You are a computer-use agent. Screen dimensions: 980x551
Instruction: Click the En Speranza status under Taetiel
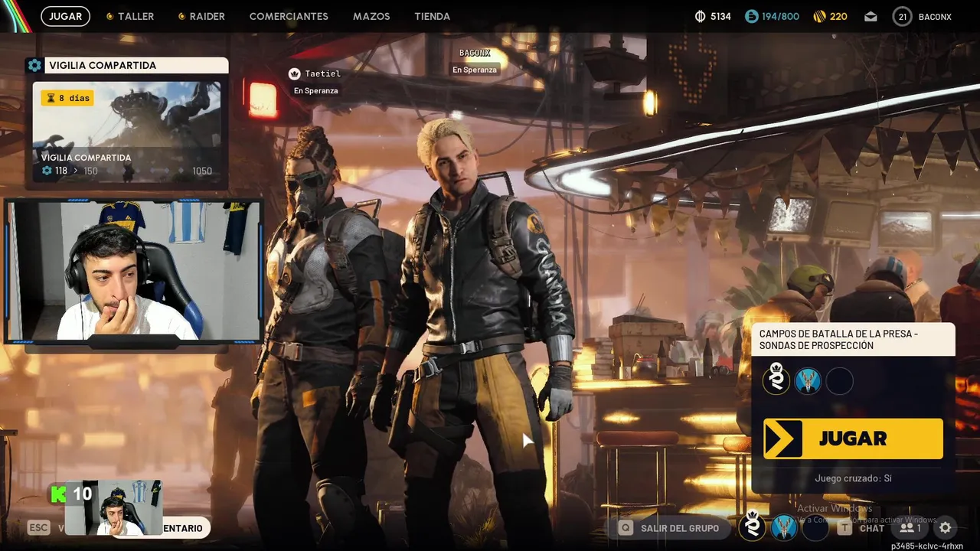315,90
